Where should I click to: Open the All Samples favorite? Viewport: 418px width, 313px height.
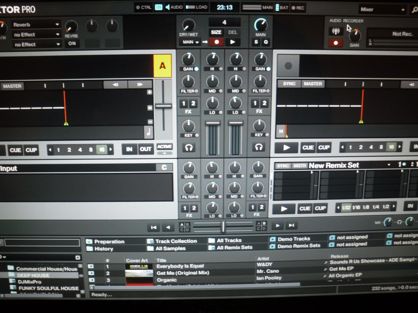(x=170, y=248)
